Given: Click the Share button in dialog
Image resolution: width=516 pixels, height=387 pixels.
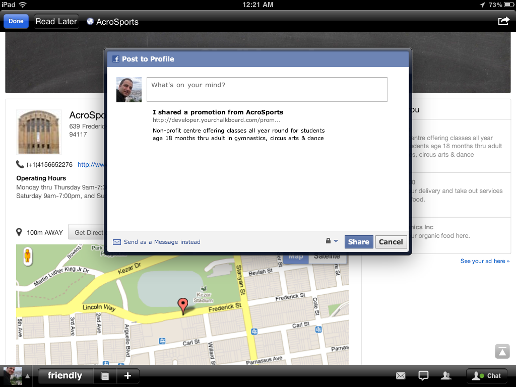Looking at the screenshot, I should click(x=359, y=242).
